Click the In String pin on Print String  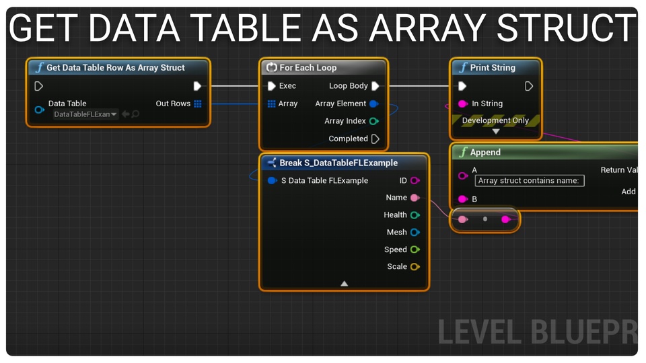coord(462,104)
